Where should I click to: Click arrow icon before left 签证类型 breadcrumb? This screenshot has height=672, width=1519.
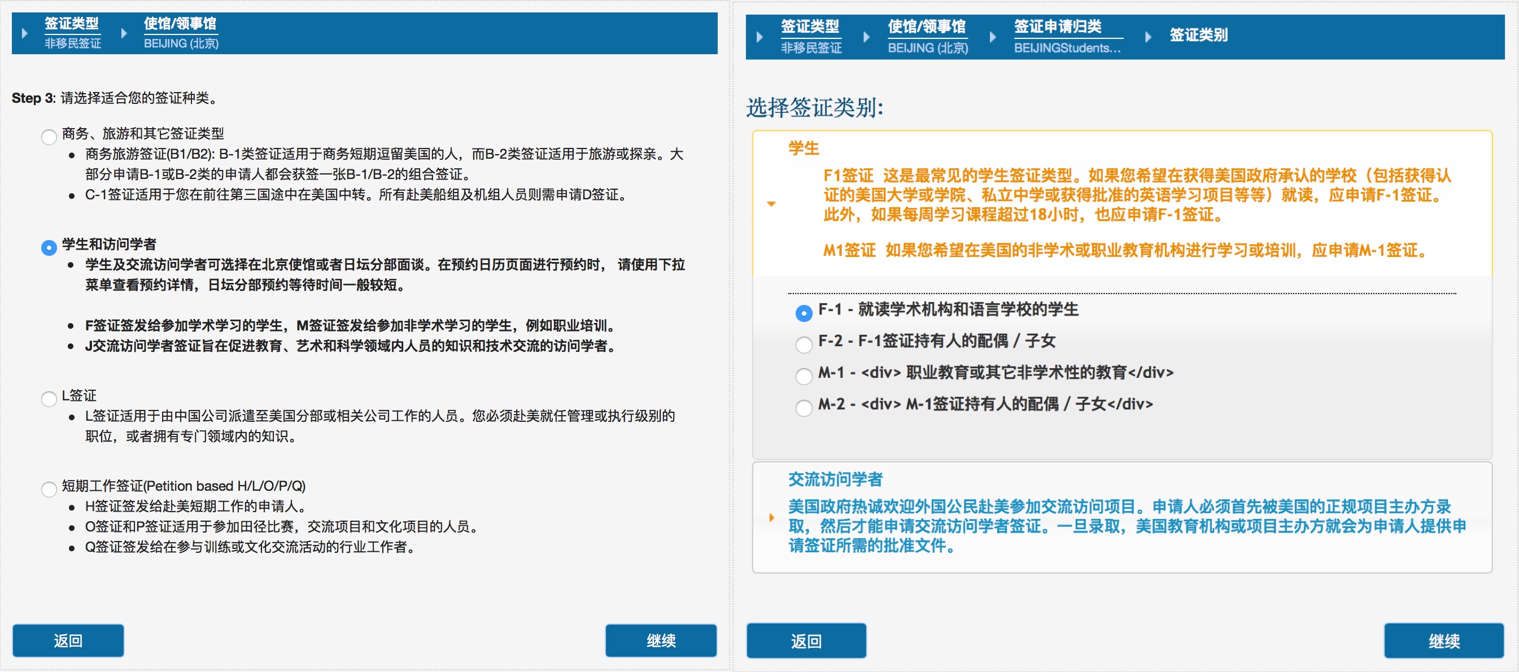tap(25, 33)
